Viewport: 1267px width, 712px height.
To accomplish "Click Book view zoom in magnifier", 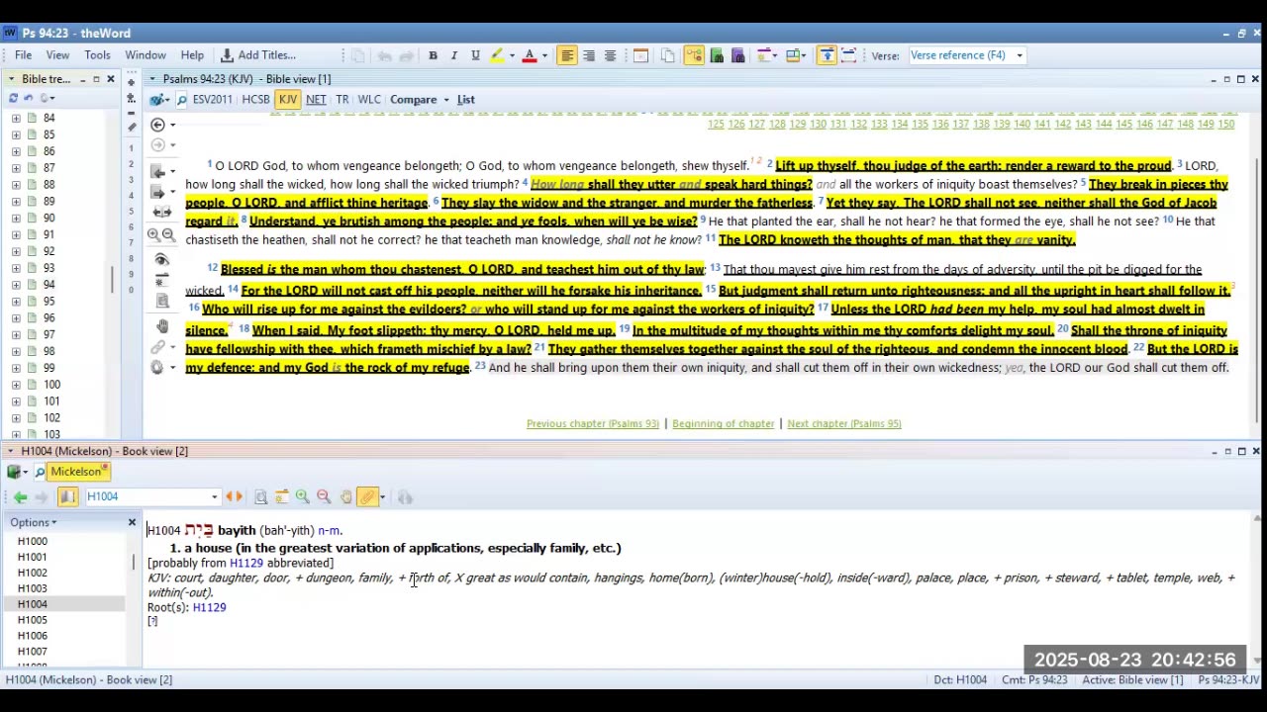I will click(303, 497).
